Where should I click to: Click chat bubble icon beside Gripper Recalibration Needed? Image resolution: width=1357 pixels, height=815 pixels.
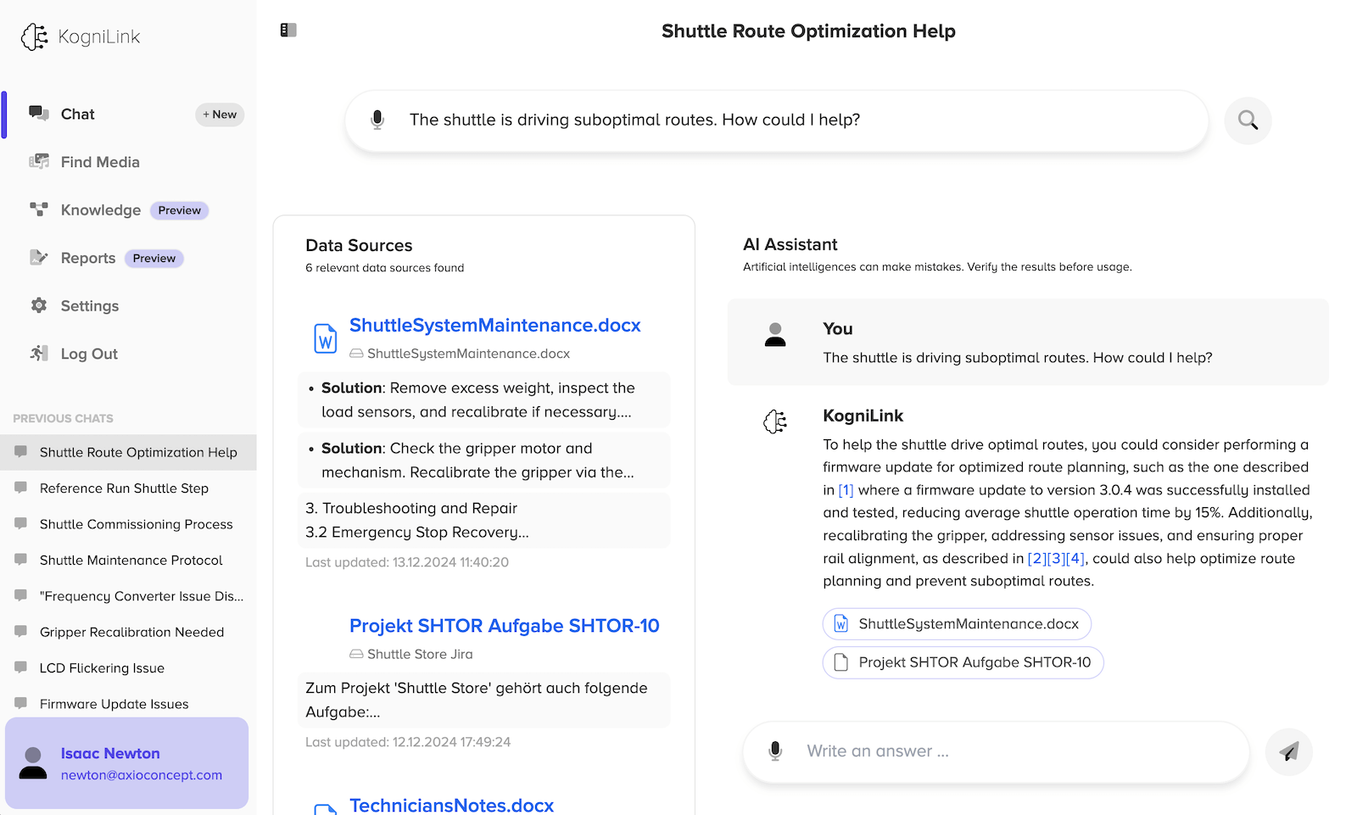pyautogui.click(x=21, y=632)
